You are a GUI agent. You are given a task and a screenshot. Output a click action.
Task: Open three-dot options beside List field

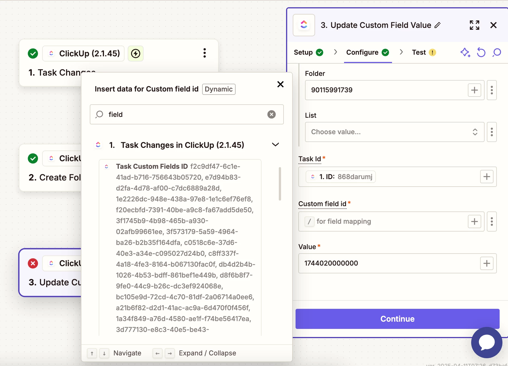492,132
